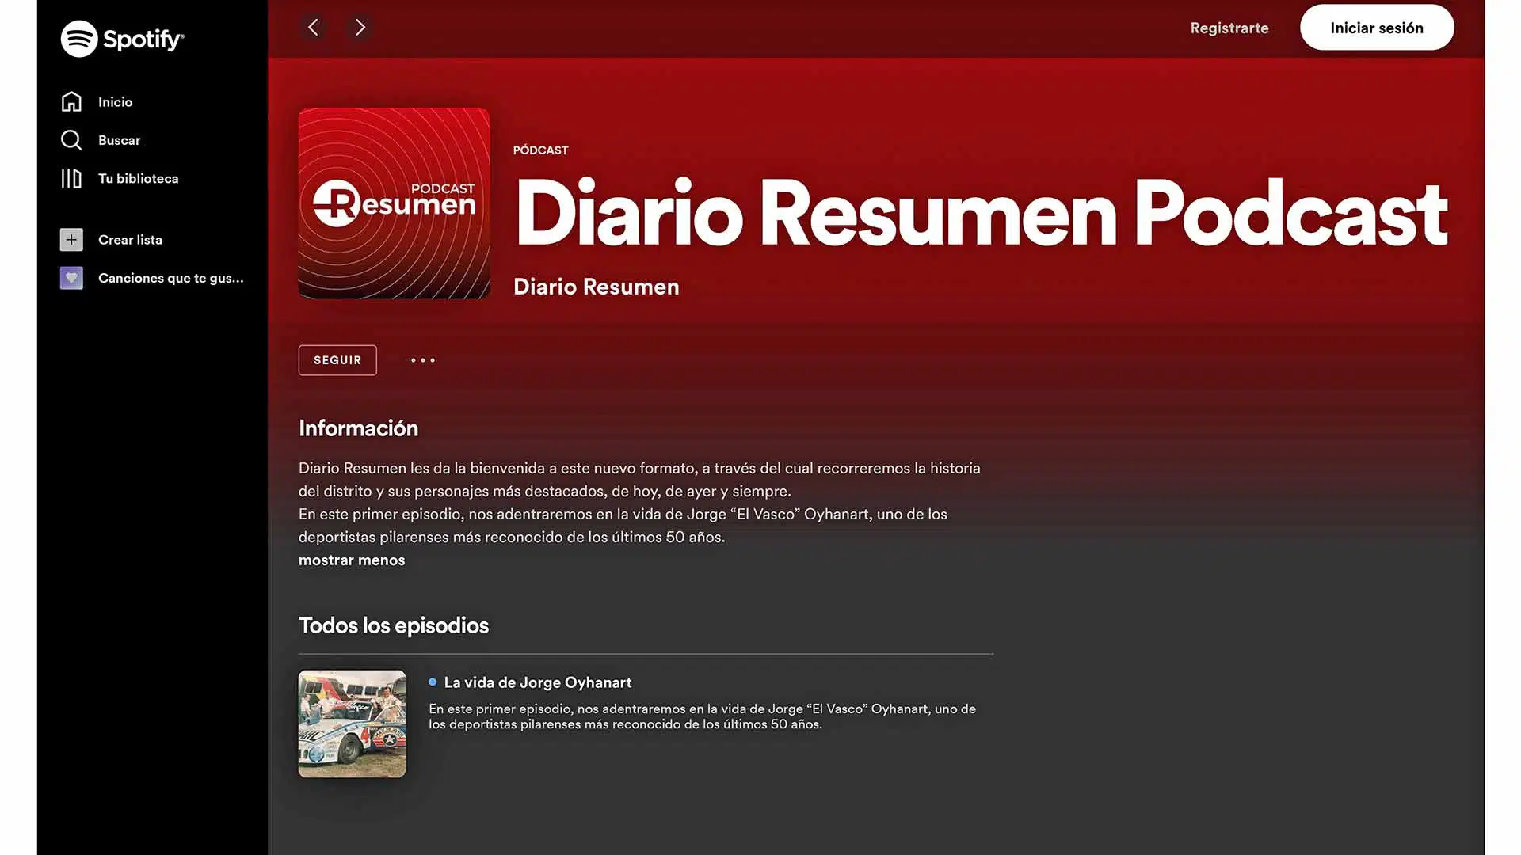Select the Buscar magnifier icon
This screenshot has height=855, width=1521.
pos(71,140)
